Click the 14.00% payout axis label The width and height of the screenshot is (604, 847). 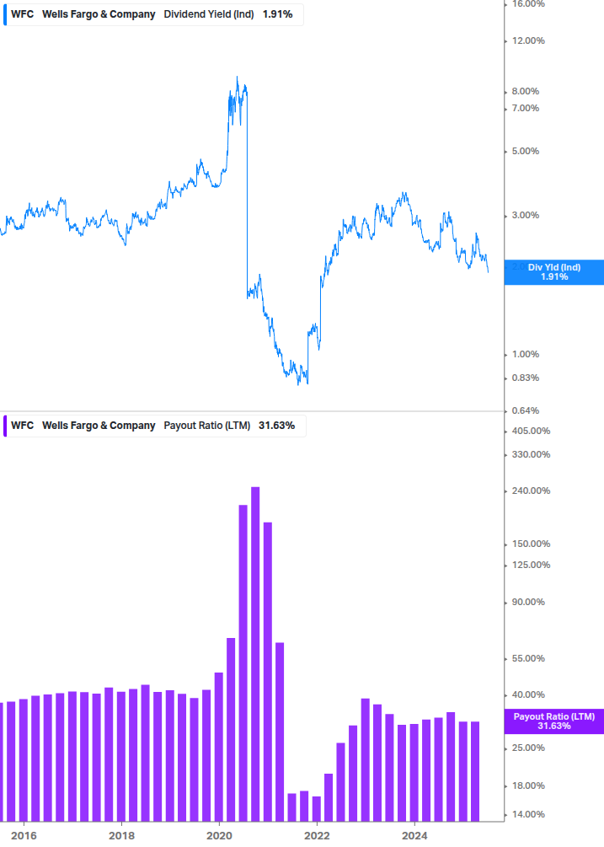528,815
